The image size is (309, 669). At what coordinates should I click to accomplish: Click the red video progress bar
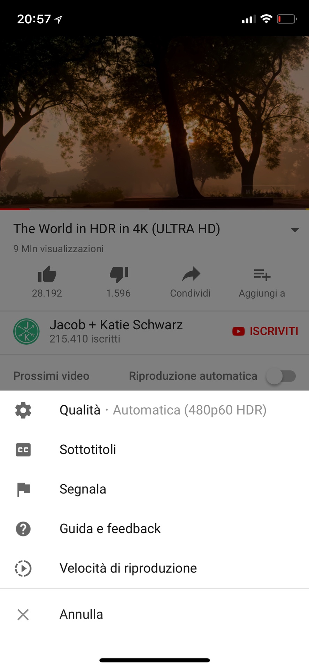pos(15,209)
